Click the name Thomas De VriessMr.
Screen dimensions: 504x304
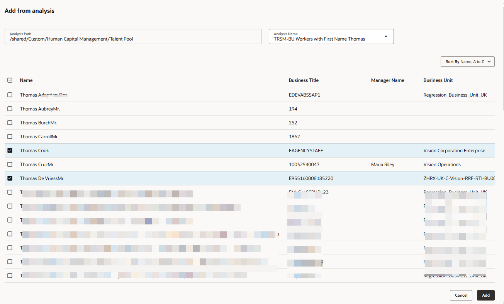42,178
